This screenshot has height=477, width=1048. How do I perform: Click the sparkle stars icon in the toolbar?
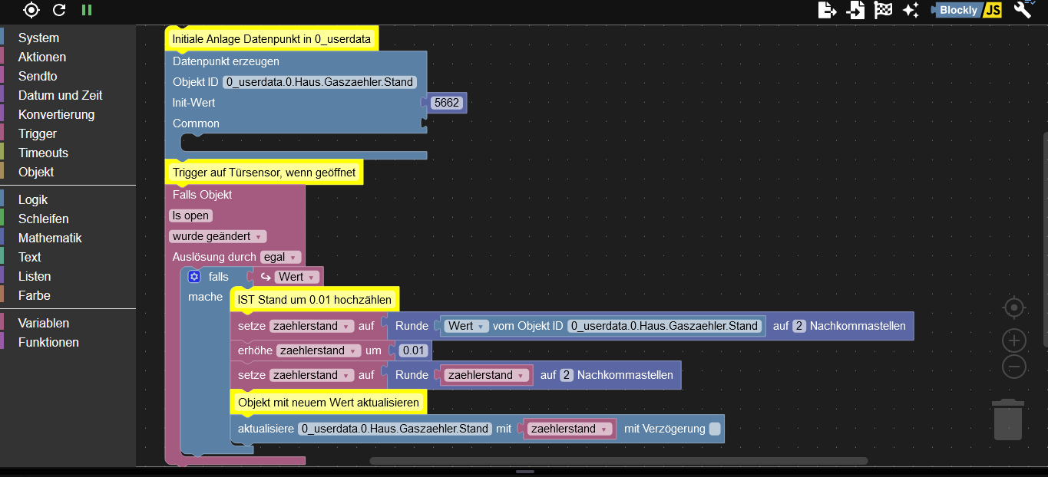[911, 10]
